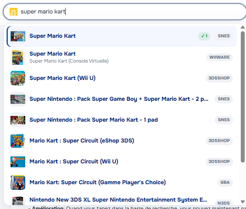Click the GBA platform tag
The image size is (246, 209).
tap(225, 182)
